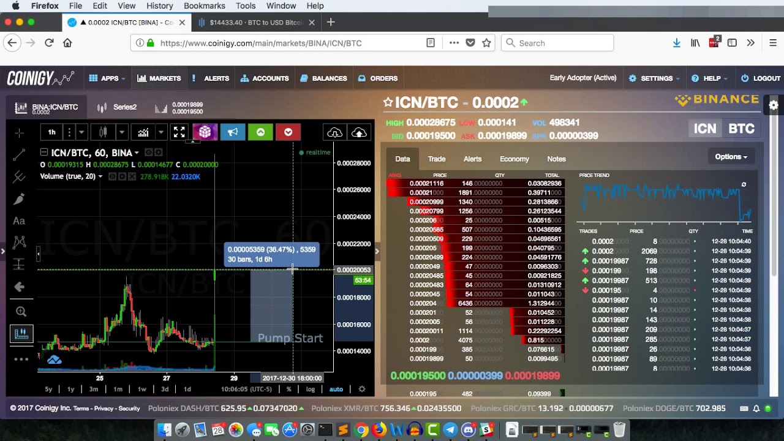
Task: Expand the chart style dropdown arrow
Action: pyautogui.click(x=122, y=132)
